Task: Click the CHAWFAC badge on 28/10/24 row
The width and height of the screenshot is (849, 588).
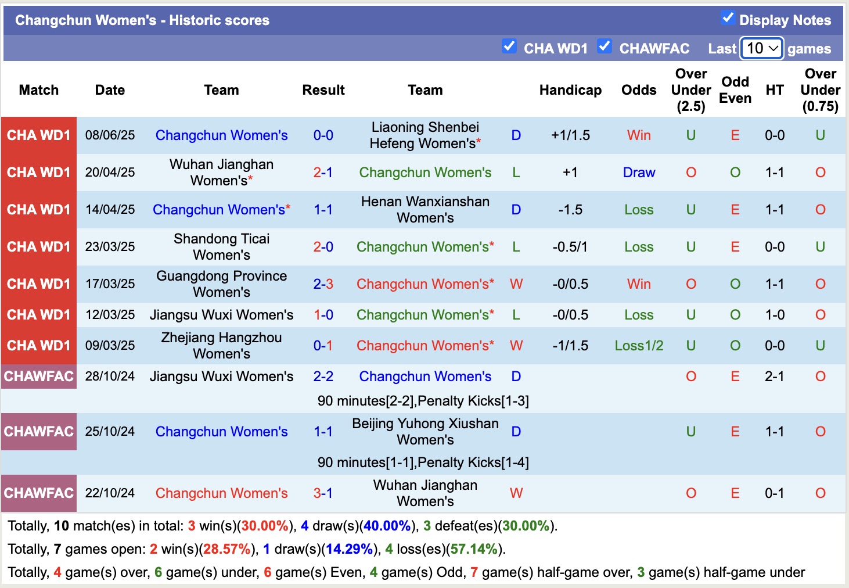Action: point(38,376)
